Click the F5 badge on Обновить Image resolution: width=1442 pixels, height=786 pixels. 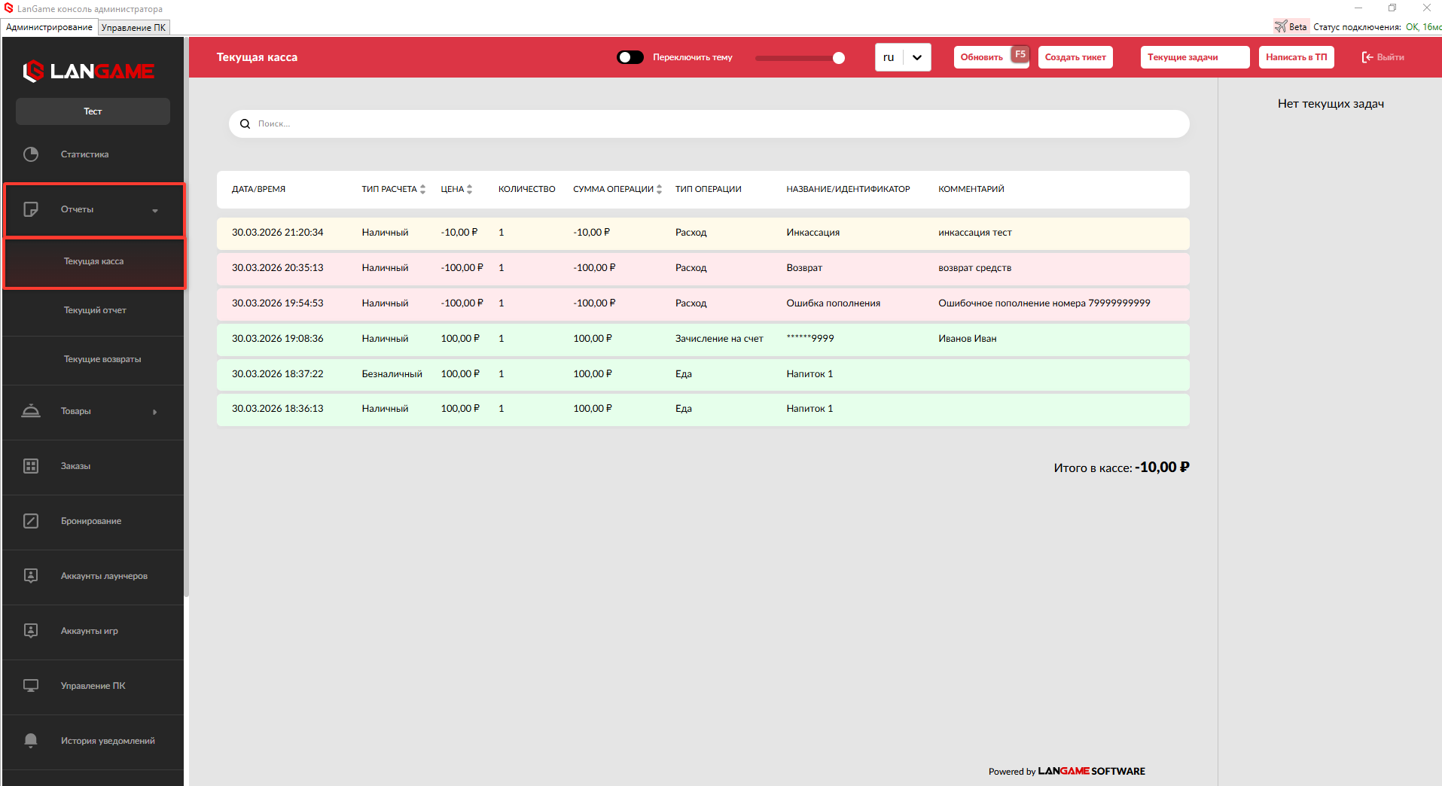click(1020, 55)
